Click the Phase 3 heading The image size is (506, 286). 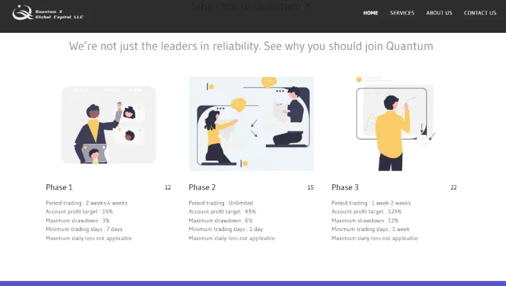[345, 188]
